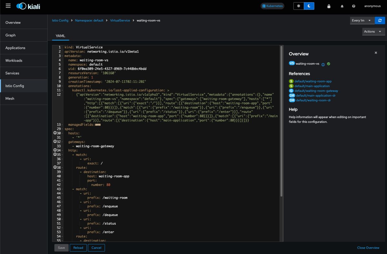Image resolution: width=387 pixels, height=254 pixels.
Task: Open the notifications bell
Action: click(x=342, y=6)
